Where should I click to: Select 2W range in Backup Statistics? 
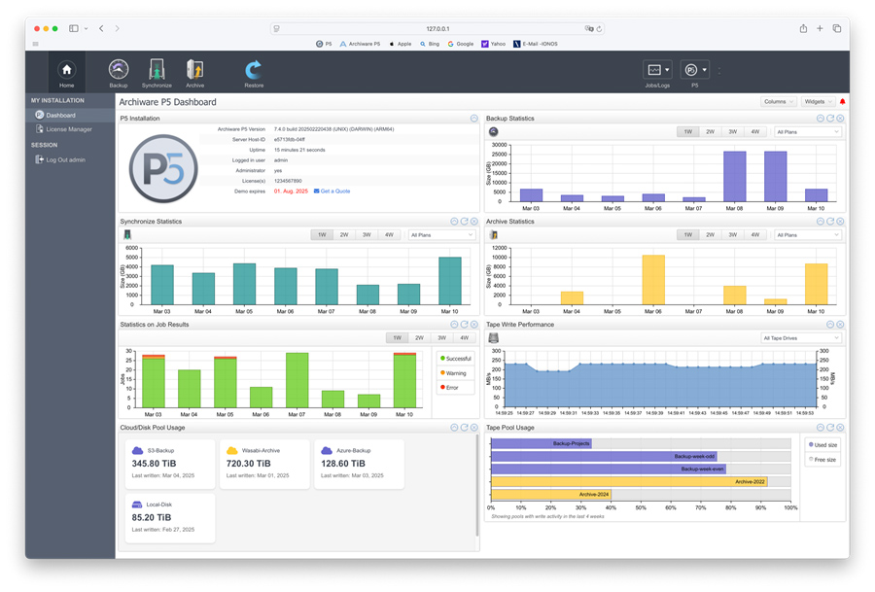coord(710,132)
